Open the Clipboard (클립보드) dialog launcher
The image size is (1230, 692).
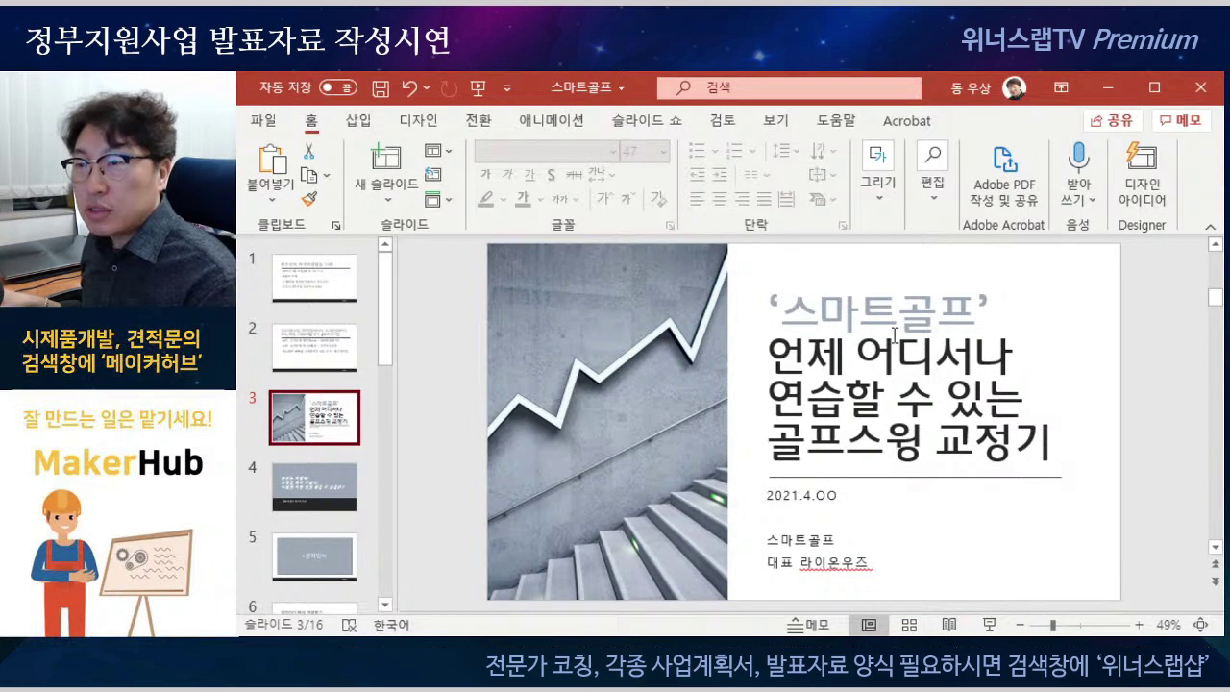[x=336, y=226]
